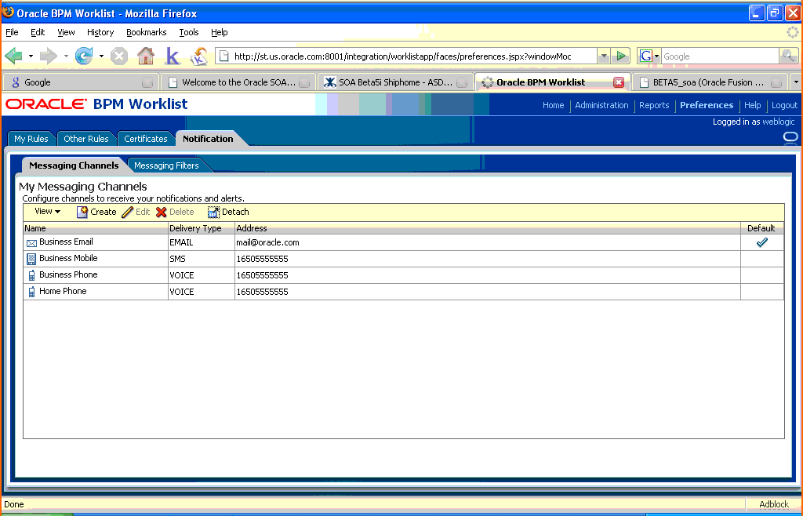Click the search magnifier icon

789,56
